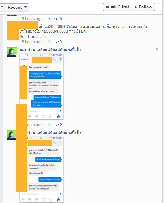This screenshot has height=203, width=164.
Task: Click the first comment's Thai author name
Action: coord(51,50)
